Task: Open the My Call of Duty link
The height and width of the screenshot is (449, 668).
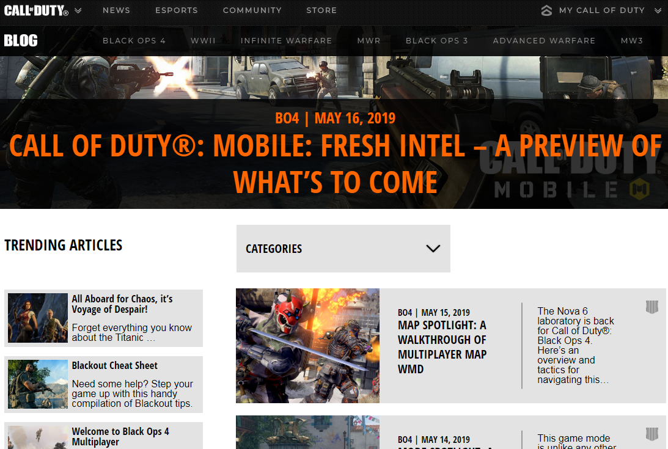Action: pyautogui.click(x=601, y=10)
